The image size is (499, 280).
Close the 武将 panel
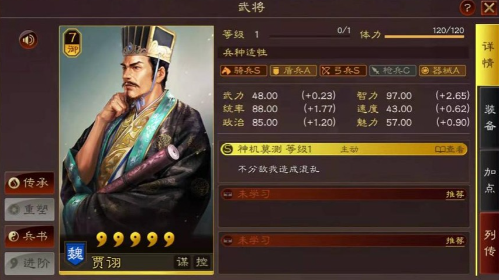(x=489, y=8)
